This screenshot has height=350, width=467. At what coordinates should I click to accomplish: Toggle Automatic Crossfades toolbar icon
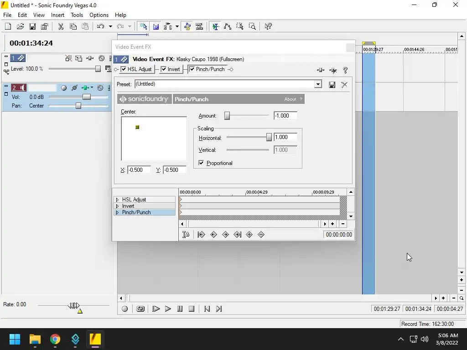coord(156,26)
